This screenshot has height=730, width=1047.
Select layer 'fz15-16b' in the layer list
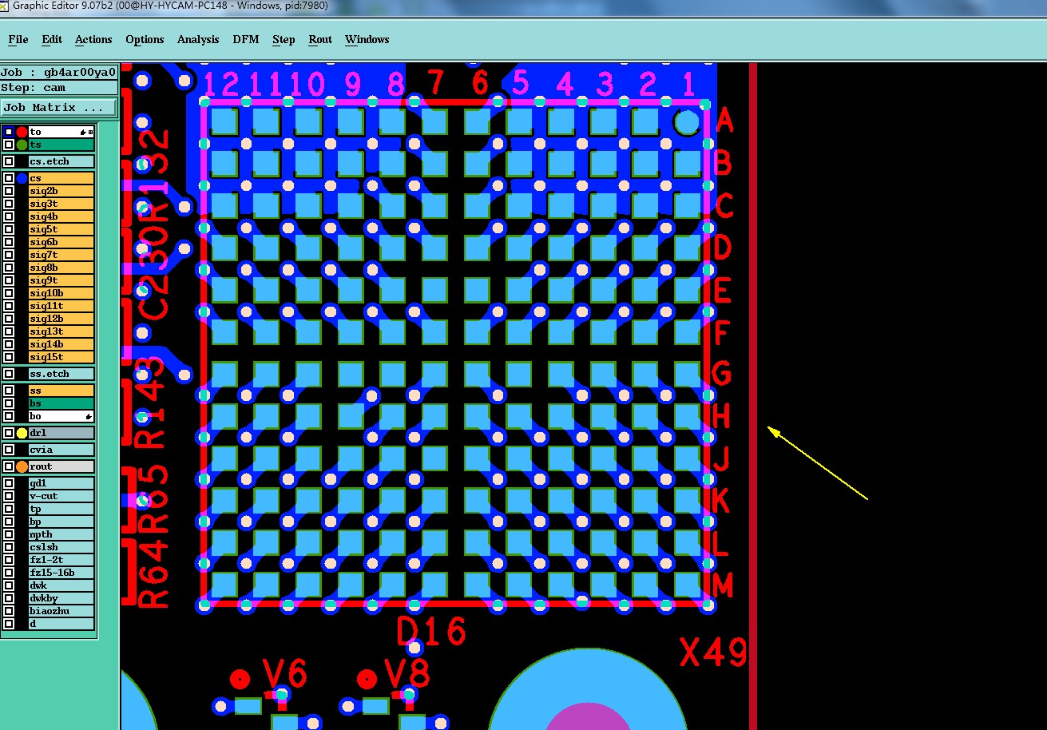(61, 573)
